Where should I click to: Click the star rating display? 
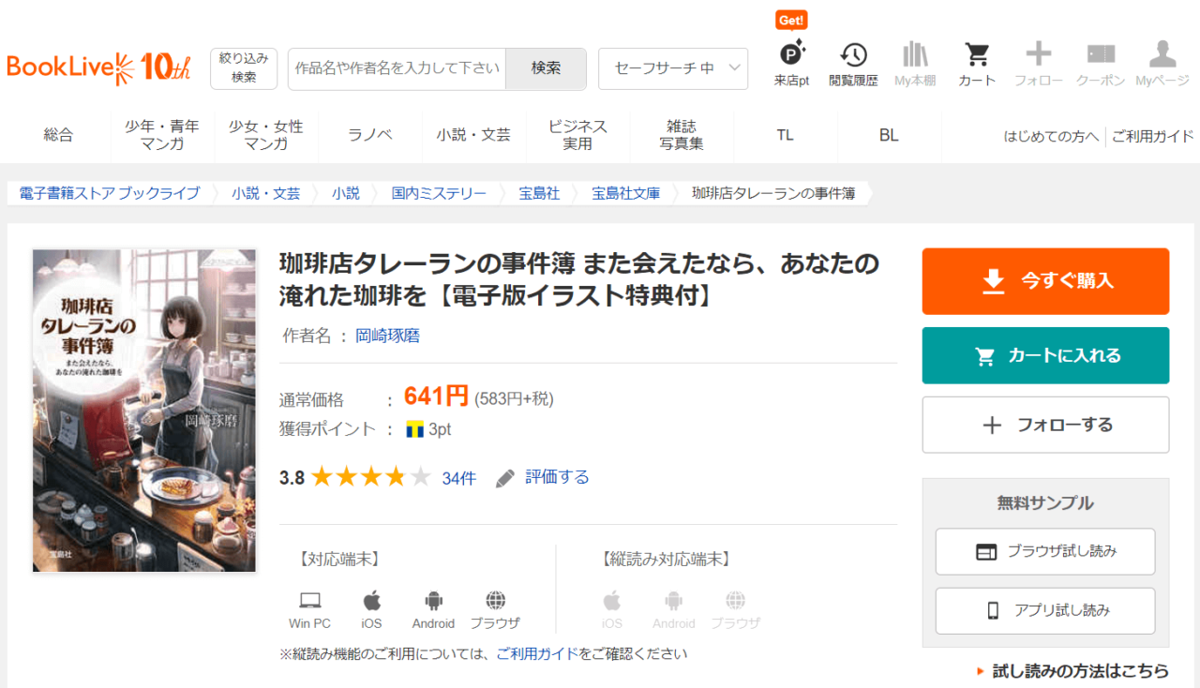click(370, 478)
